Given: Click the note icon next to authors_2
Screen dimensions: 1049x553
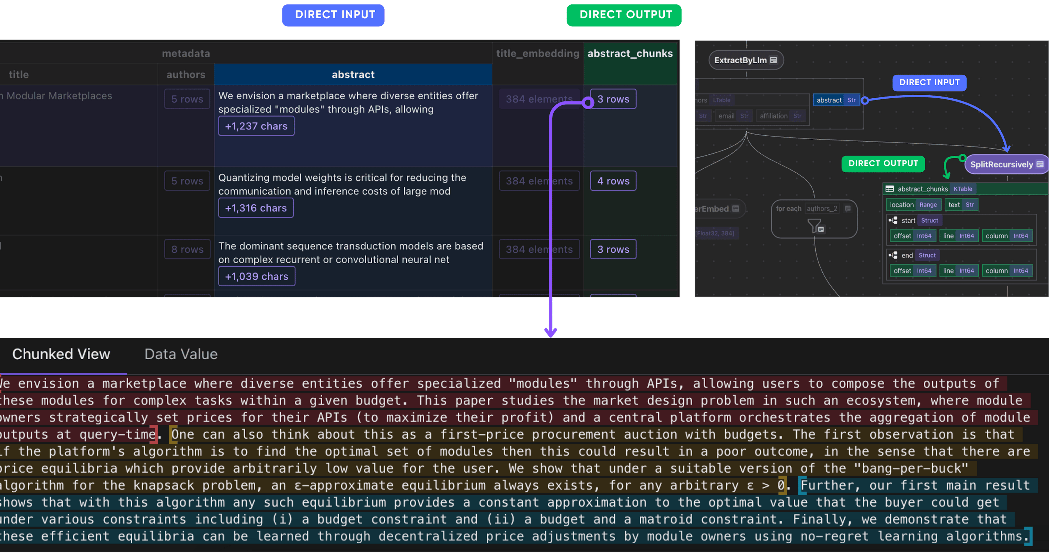Looking at the screenshot, I should tap(848, 208).
